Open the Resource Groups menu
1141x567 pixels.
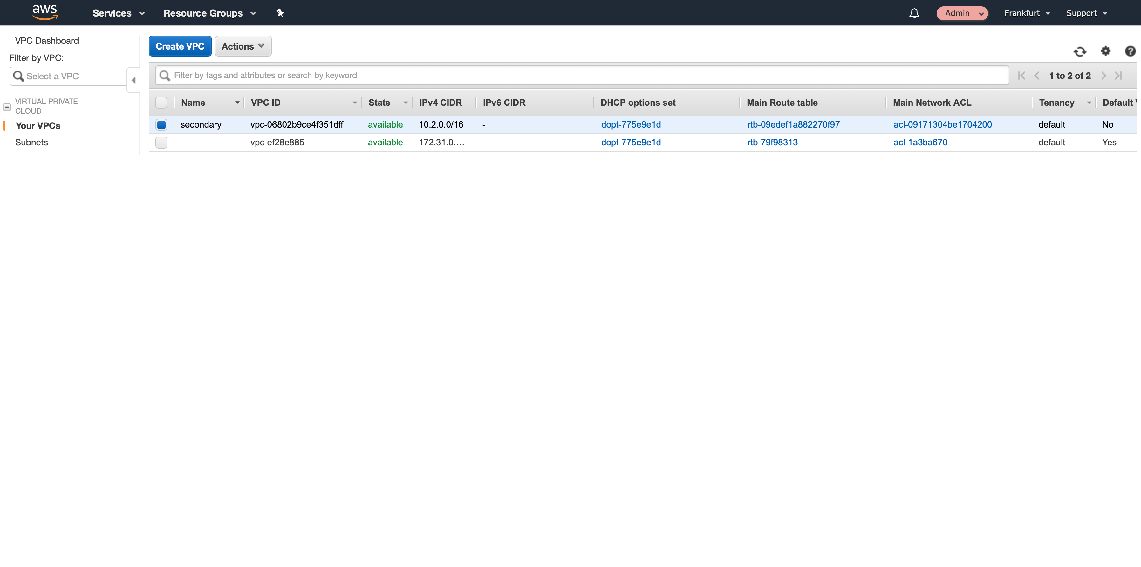[x=209, y=13]
